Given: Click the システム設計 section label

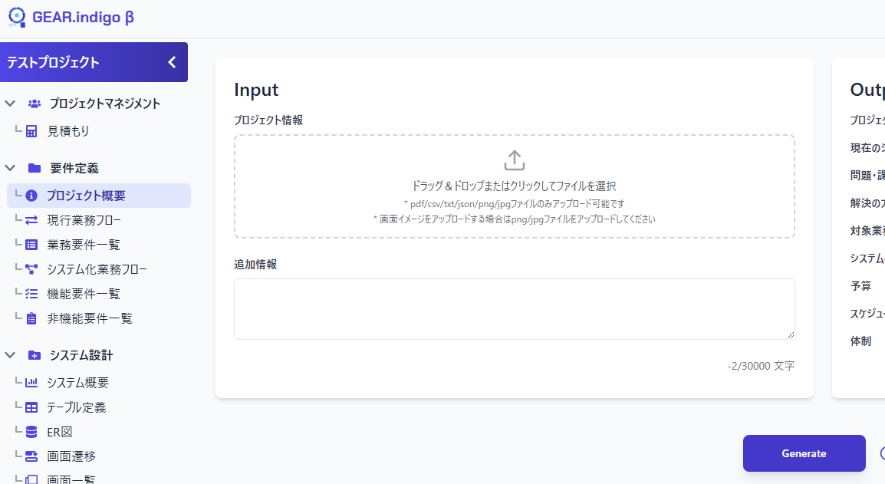Looking at the screenshot, I should point(81,355).
